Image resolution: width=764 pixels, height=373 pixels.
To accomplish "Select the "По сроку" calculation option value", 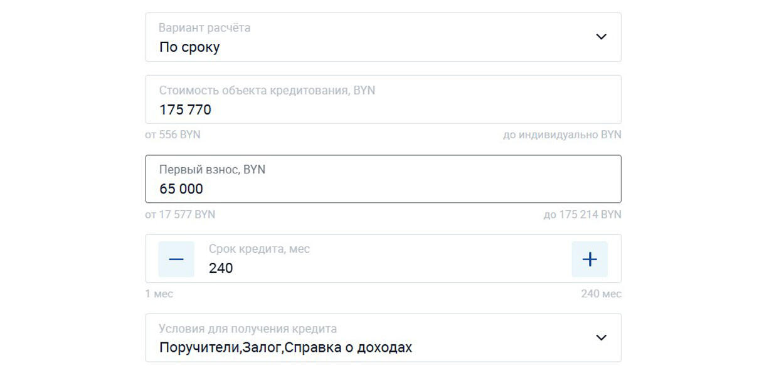I will coord(189,48).
